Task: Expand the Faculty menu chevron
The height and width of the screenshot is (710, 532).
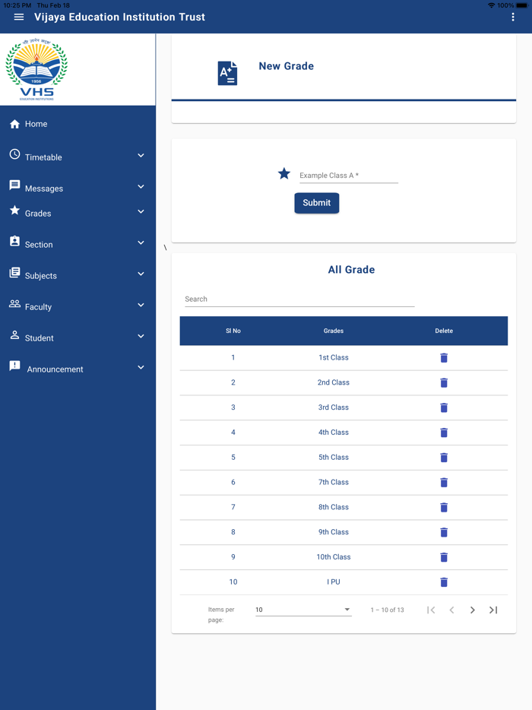Action: (x=141, y=305)
